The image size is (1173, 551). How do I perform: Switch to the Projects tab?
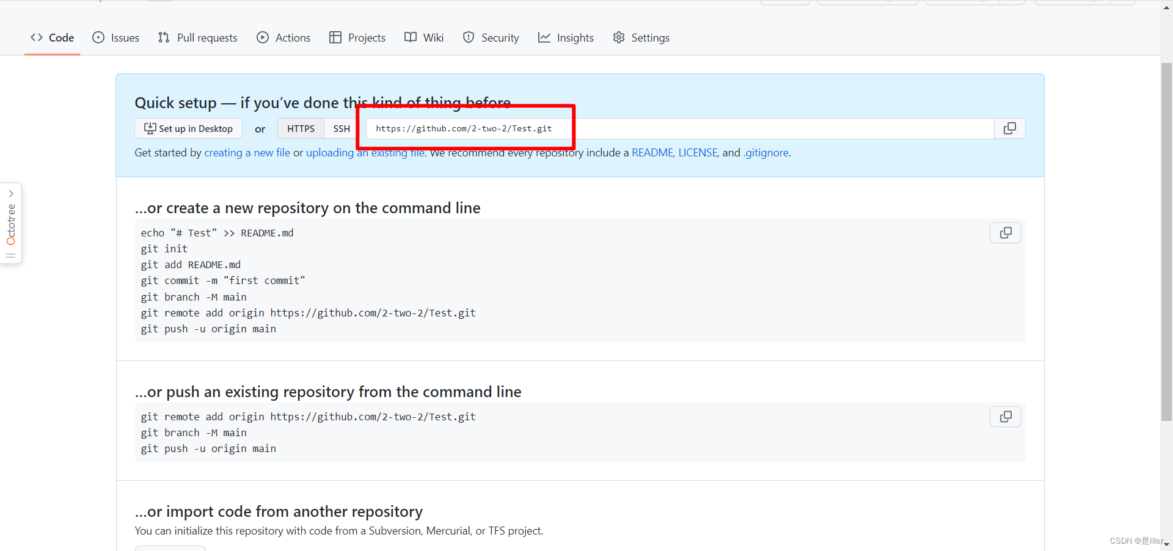(357, 37)
